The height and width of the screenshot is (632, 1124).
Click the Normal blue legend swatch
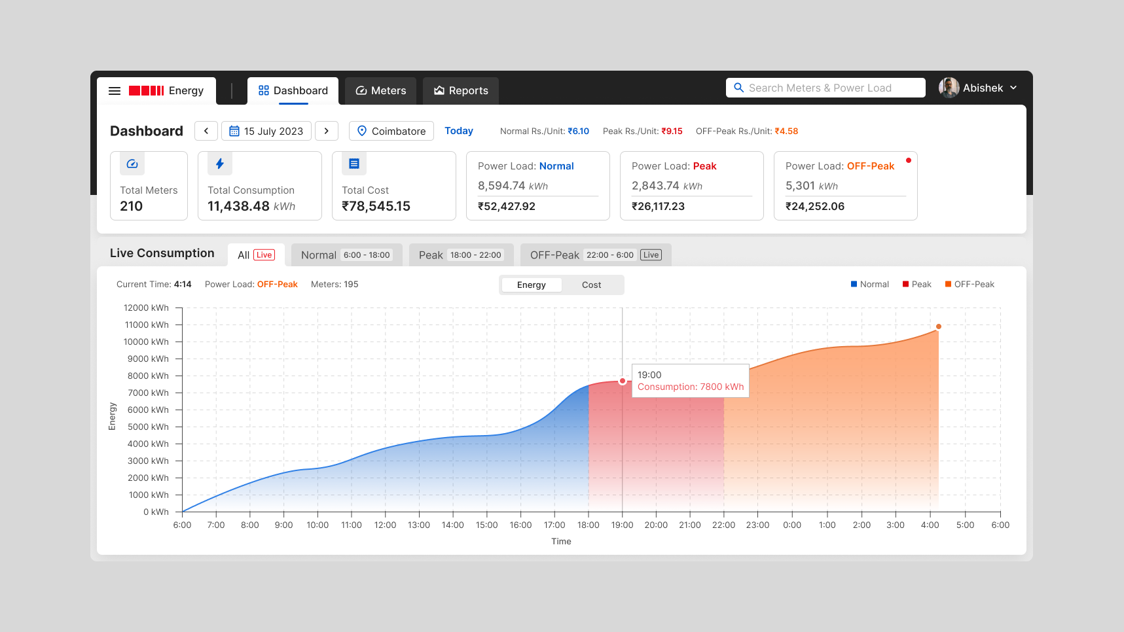tap(853, 284)
